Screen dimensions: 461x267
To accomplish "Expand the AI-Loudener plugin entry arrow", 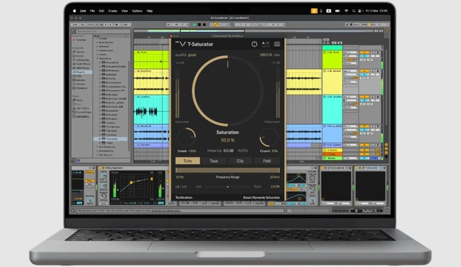I will click(100, 63).
